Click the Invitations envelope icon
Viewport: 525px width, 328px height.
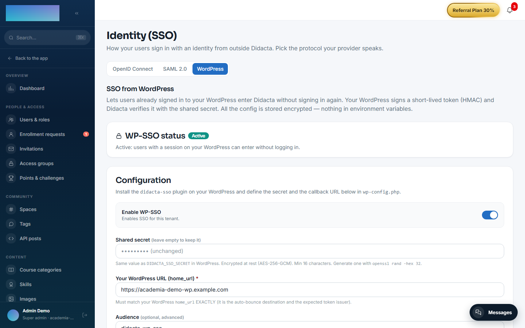[x=11, y=149]
